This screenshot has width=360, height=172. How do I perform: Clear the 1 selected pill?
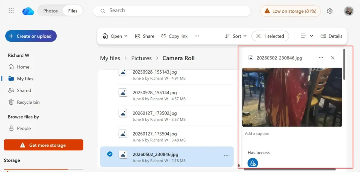(270, 36)
